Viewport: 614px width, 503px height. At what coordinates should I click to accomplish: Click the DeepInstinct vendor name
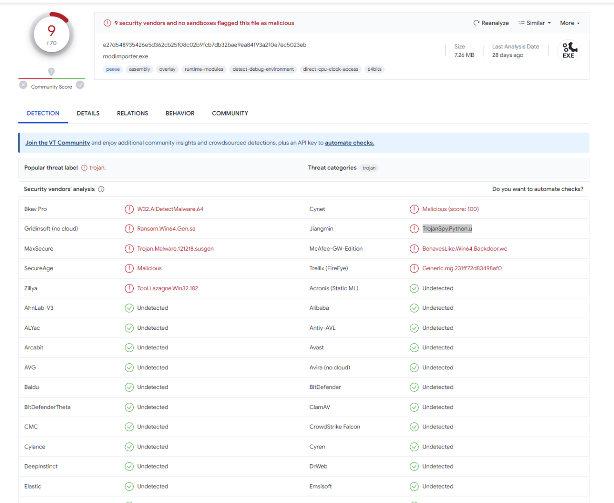[x=41, y=466]
